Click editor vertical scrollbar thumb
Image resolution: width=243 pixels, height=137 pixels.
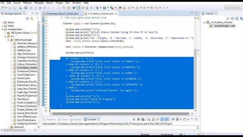point(195,79)
